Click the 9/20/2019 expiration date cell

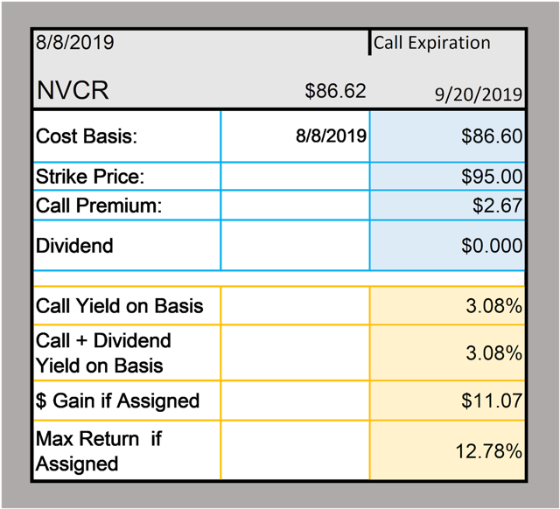point(479,94)
